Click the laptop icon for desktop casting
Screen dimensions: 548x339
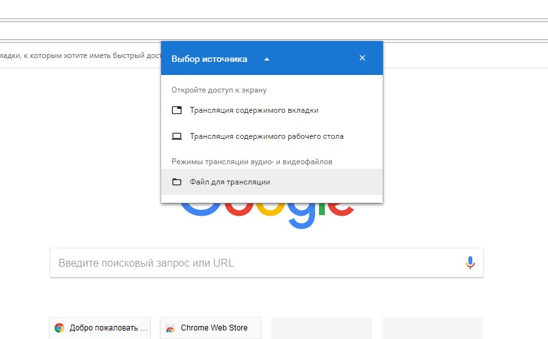tap(176, 136)
